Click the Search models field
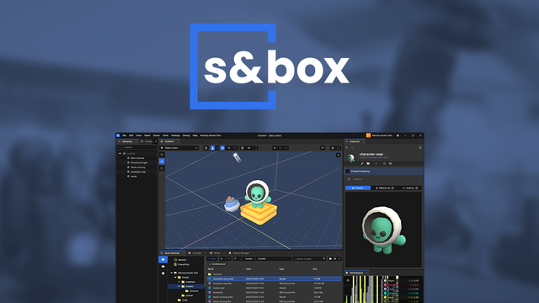 pyautogui.click(x=307, y=258)
